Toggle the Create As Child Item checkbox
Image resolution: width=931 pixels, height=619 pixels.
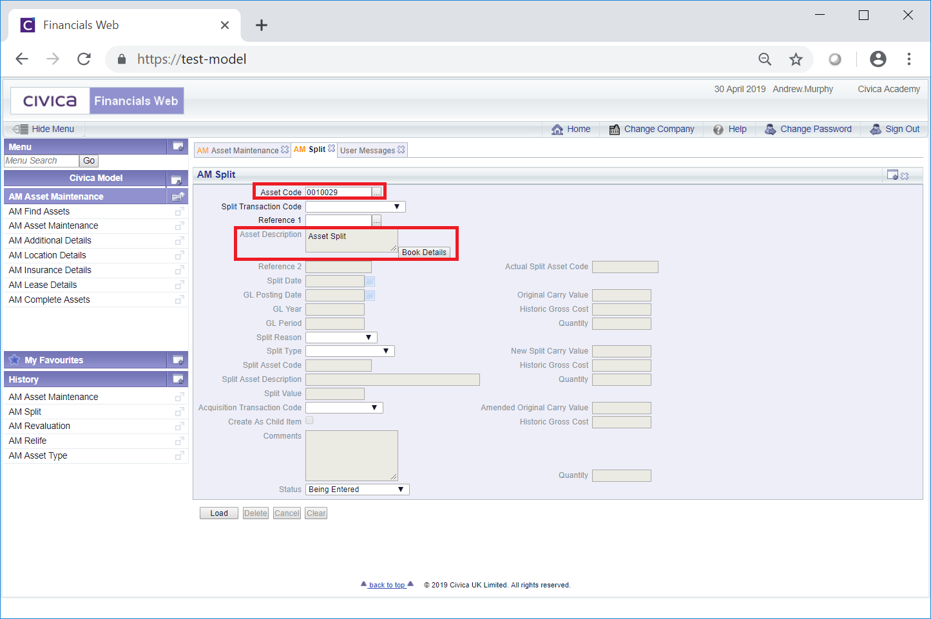click(x=309, y=421)
